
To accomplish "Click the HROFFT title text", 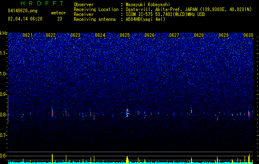I will point(42,3).
